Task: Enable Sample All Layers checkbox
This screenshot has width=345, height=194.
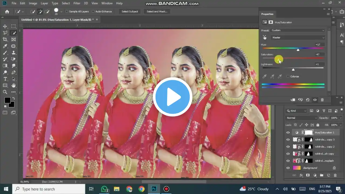Action: [67, 12]
